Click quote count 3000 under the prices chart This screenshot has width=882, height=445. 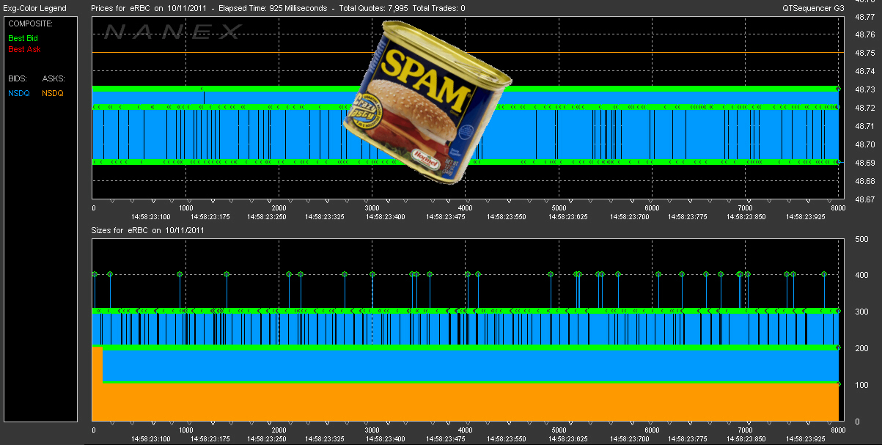(x=372, y=208)
